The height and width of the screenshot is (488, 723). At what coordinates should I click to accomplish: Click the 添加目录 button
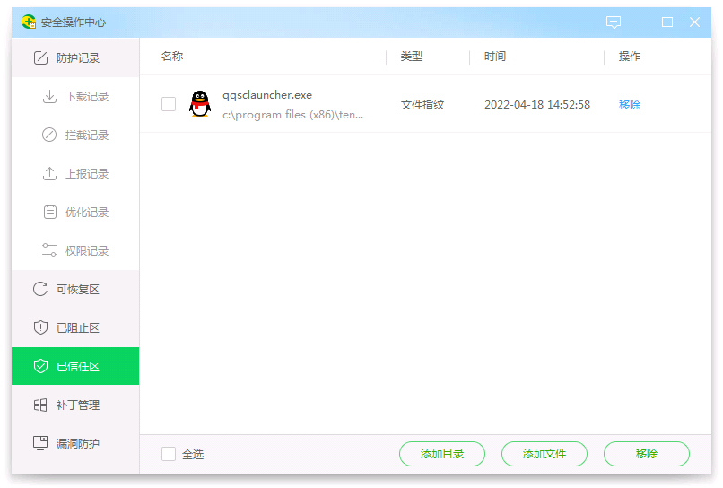point(441,454)
